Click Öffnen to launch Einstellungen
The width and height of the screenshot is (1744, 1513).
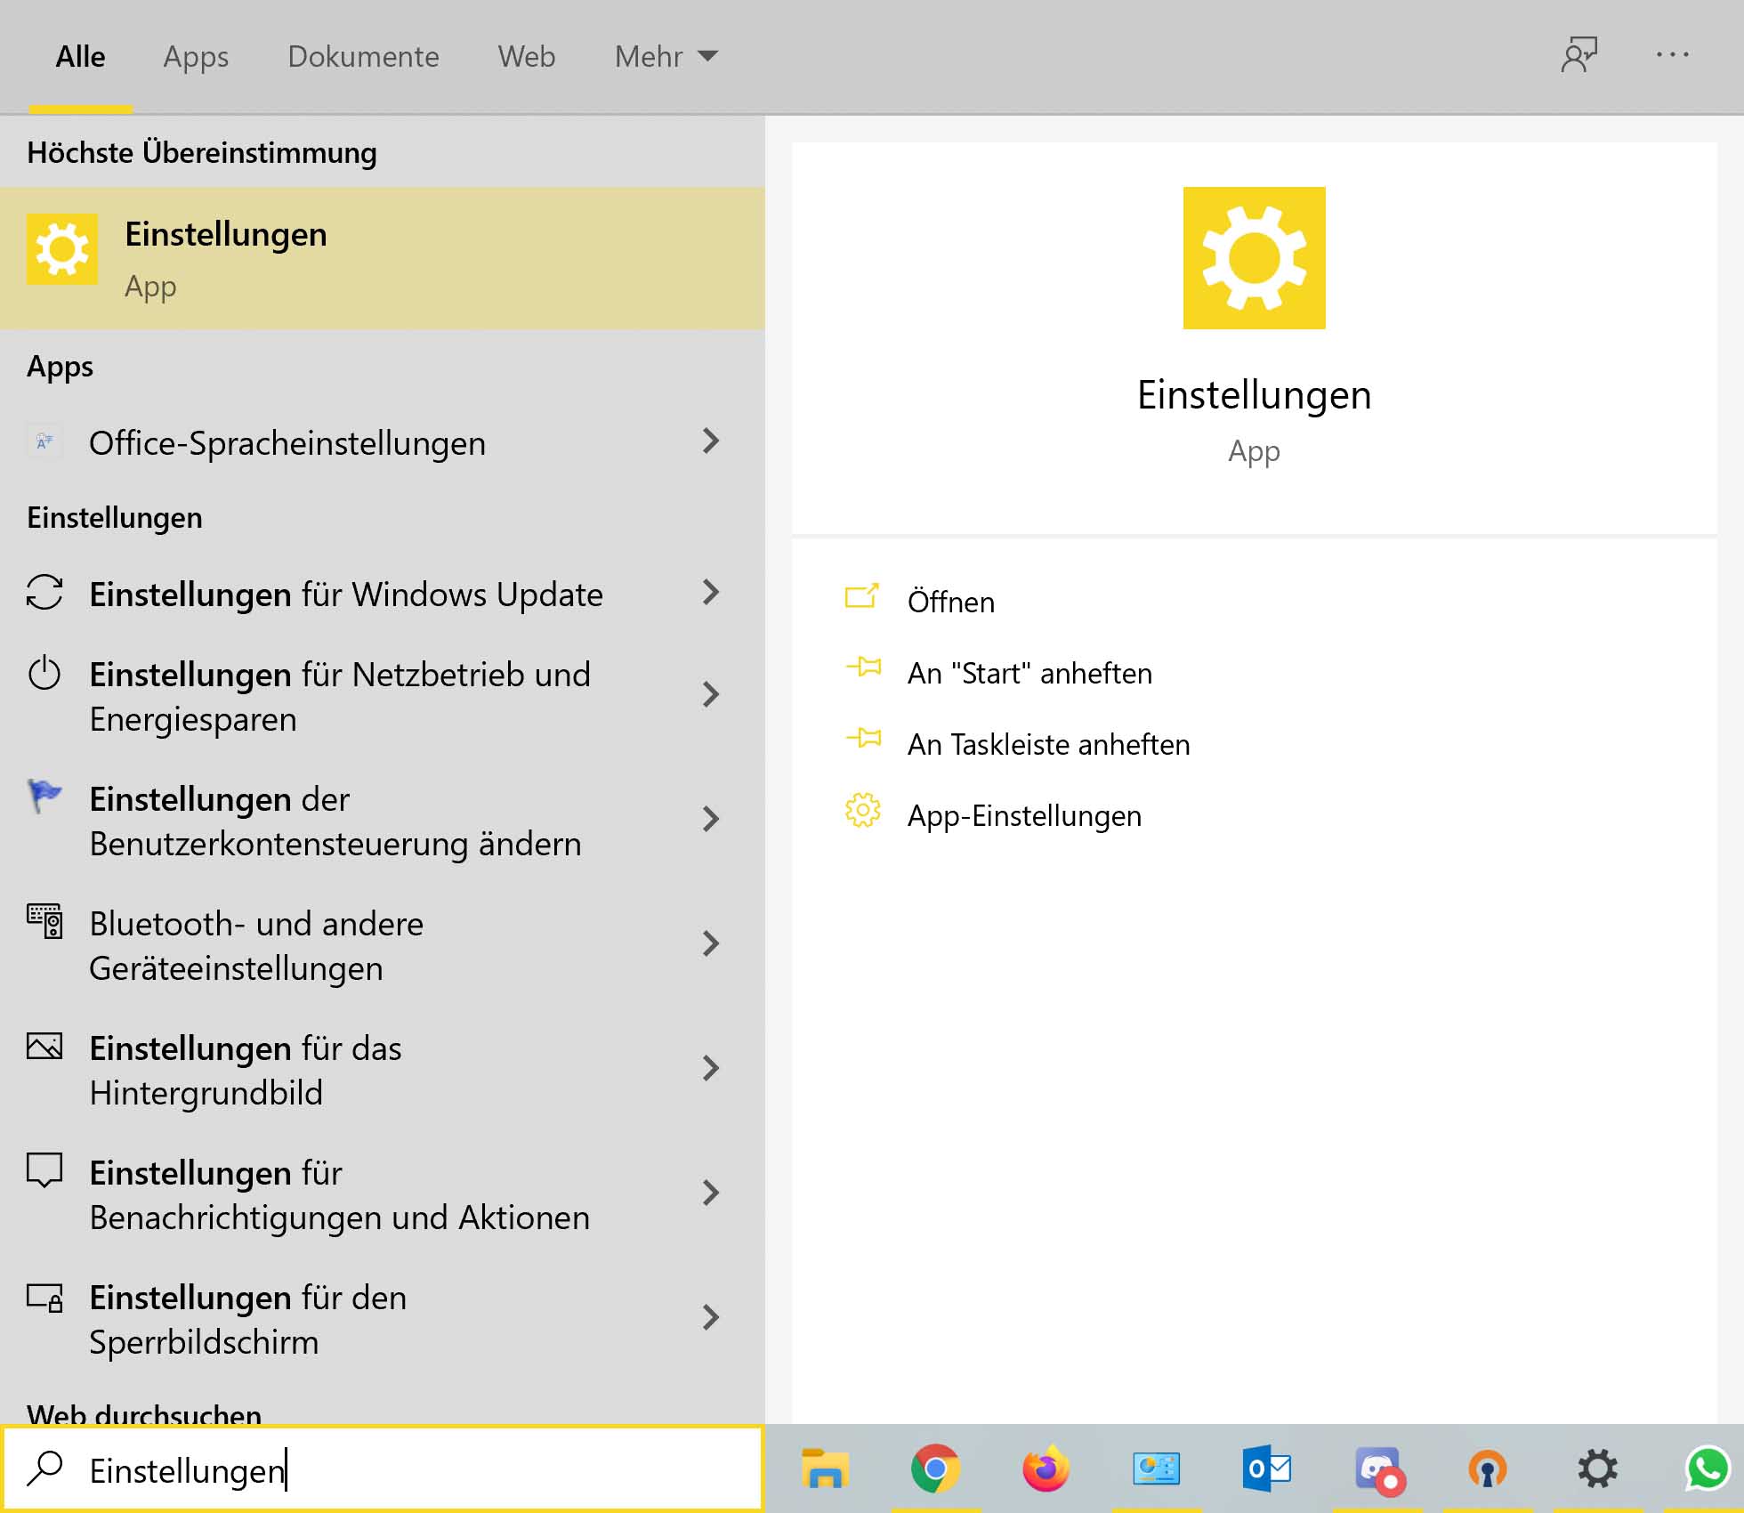point(950,602)
